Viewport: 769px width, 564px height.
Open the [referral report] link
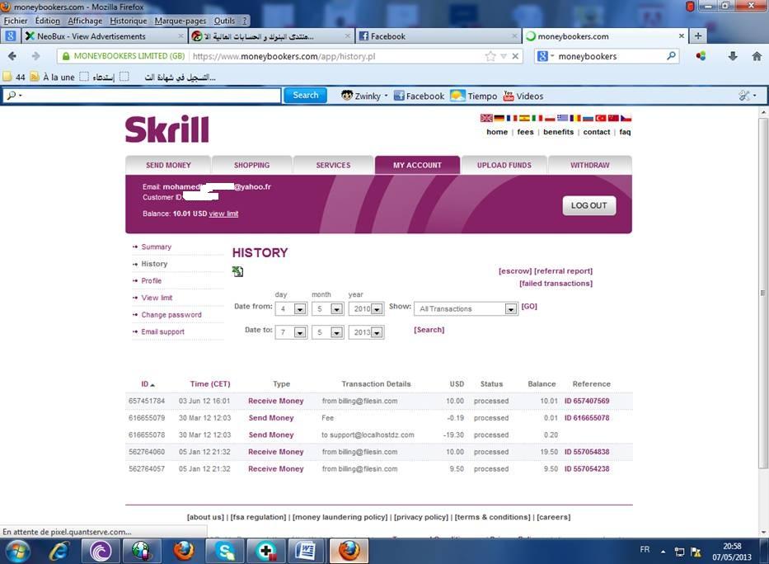[564, 271]
